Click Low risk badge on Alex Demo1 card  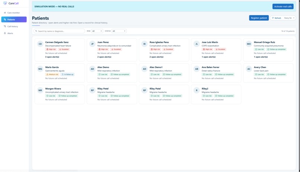coord(155,74)
